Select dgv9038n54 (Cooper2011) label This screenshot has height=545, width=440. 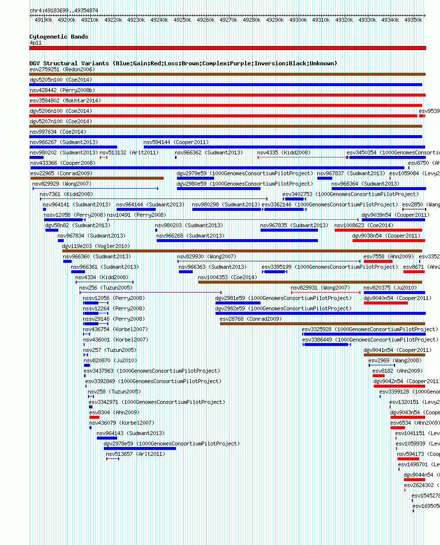[386, 236]
